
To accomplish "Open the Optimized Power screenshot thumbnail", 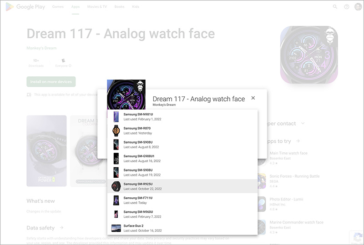I will 46,151.
